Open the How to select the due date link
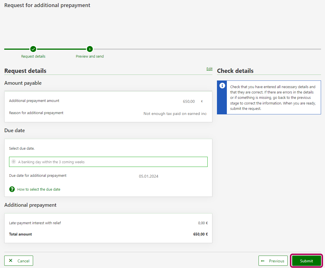The height and width of the screenshot is (268, 325). tap(39, 189)
